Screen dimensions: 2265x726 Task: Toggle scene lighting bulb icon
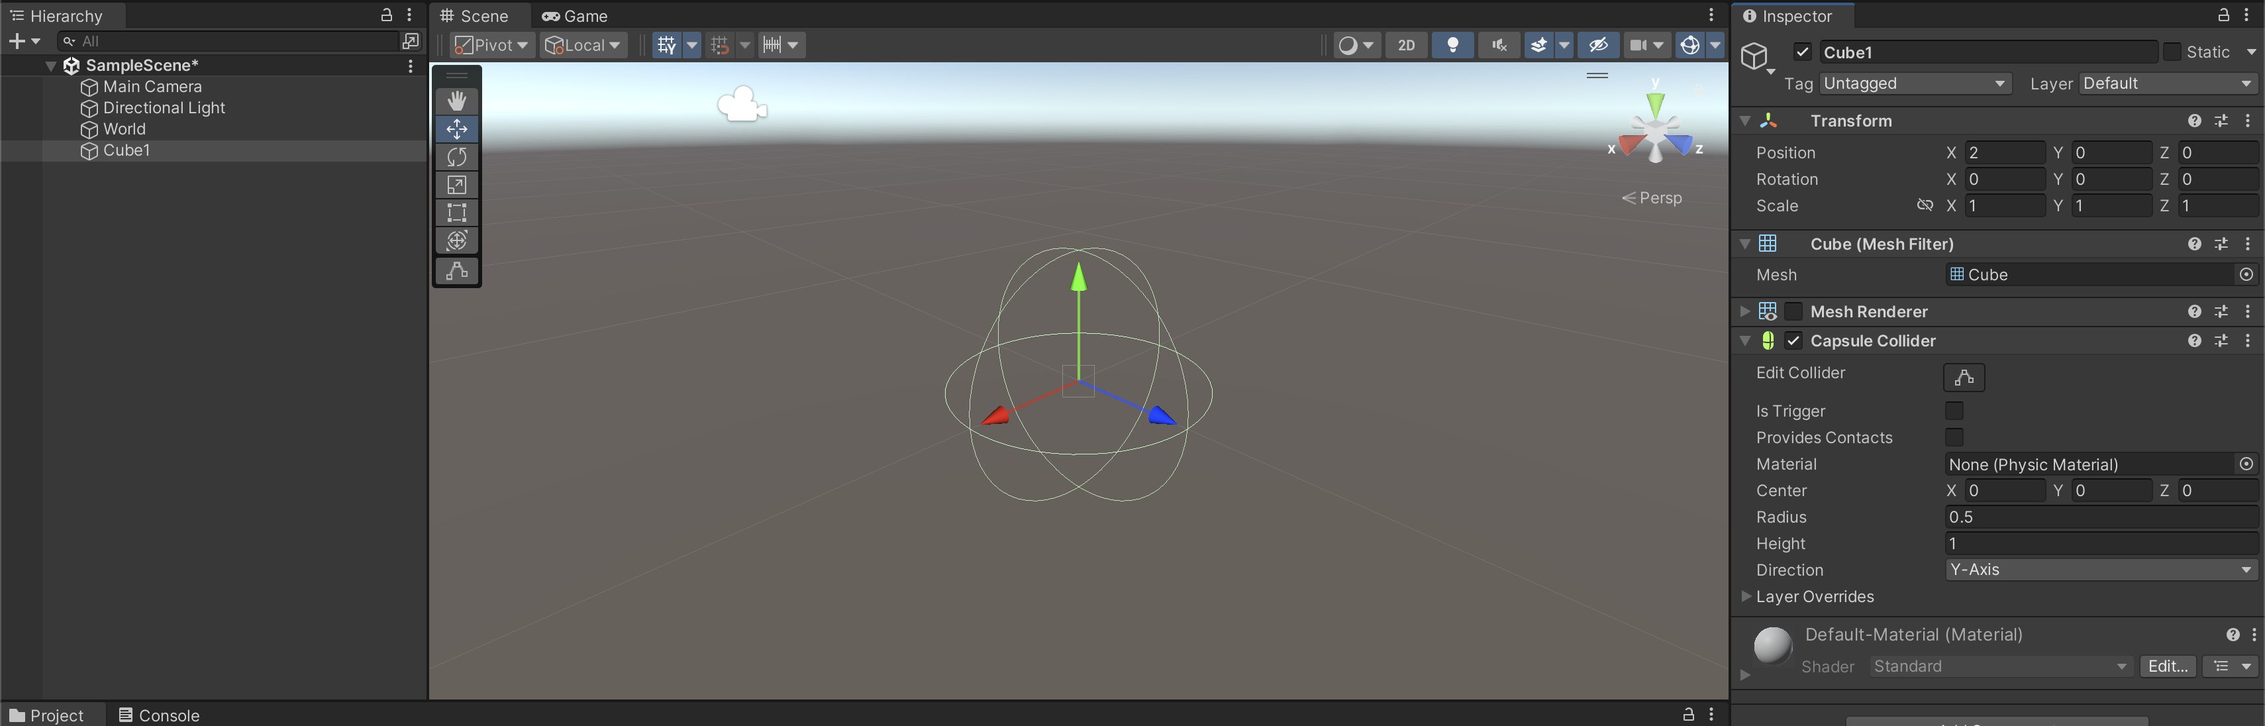(x=1452, y=45)
